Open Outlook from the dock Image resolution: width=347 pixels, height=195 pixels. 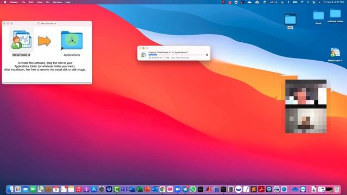pos(155,189)
